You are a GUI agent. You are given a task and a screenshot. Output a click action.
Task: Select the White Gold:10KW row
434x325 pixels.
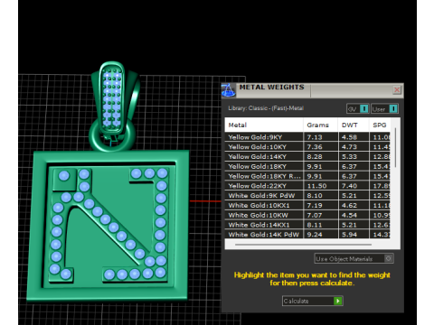tap(307, 215)
